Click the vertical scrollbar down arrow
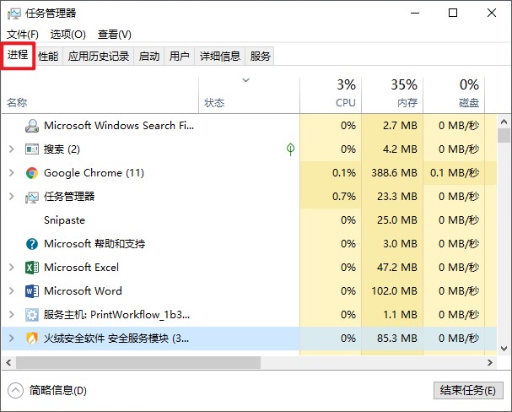Image resolution: width=512 pixels, height=412 pixels. click(x=504, y=349)
